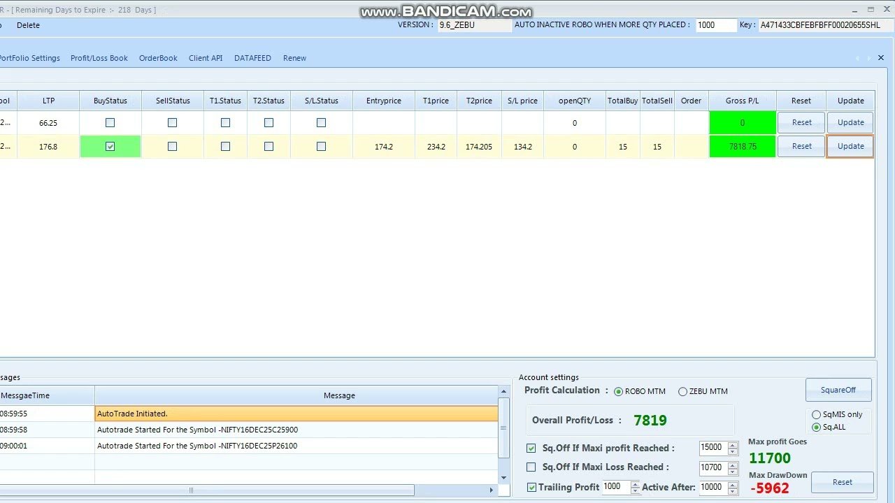Click the Active After 10000 input field
The image size is (895, 503).
click(713, 487)
